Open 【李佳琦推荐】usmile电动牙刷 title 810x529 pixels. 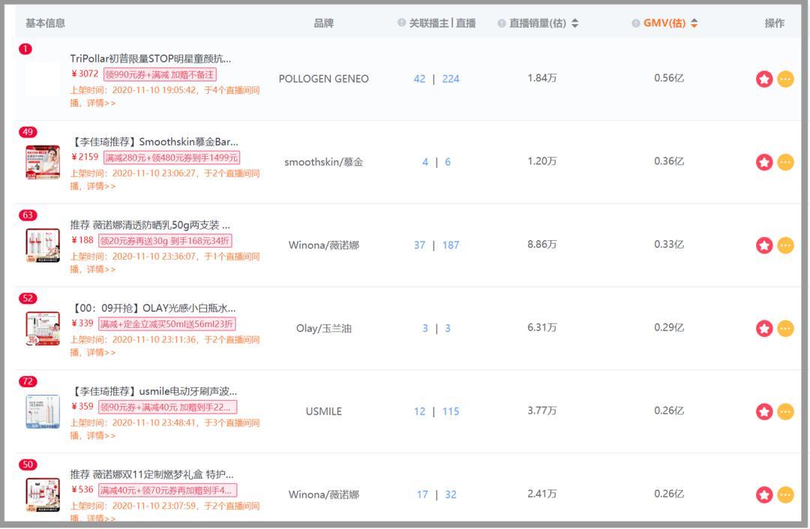tap(154, 392)
